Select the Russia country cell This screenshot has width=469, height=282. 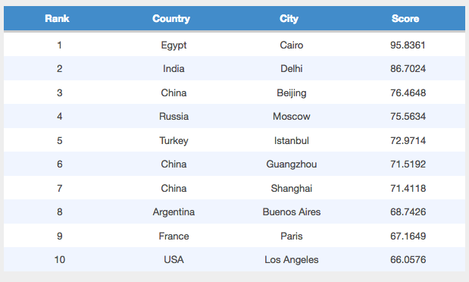(x=174, y=116)
